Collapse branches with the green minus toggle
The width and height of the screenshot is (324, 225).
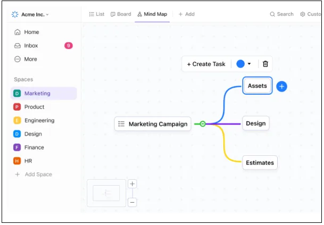click(x=203, y=124)
